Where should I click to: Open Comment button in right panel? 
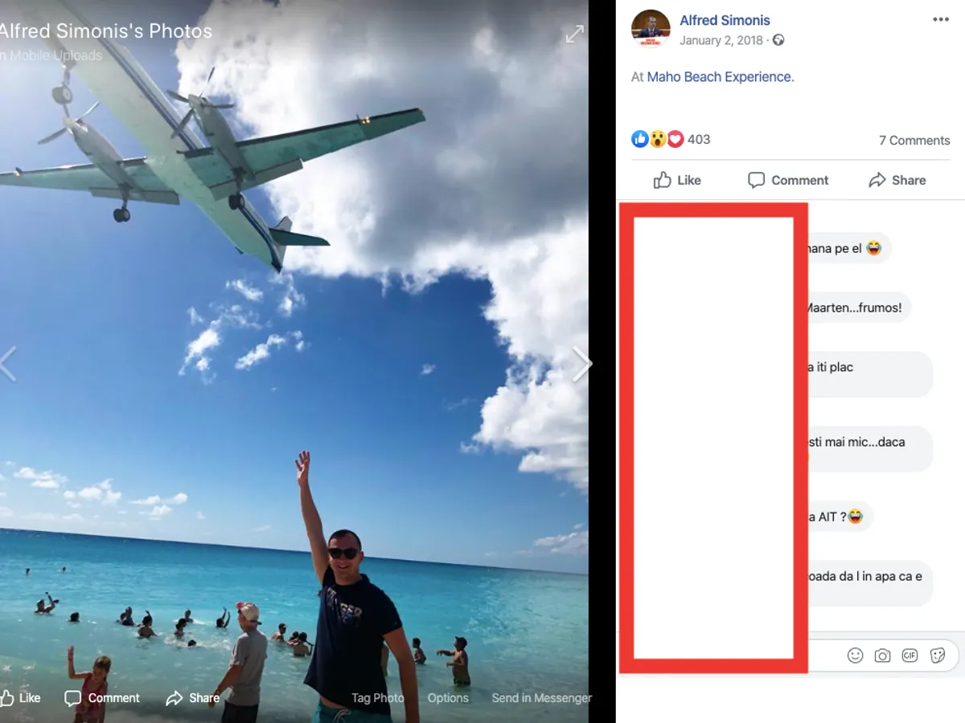(788, 180)
